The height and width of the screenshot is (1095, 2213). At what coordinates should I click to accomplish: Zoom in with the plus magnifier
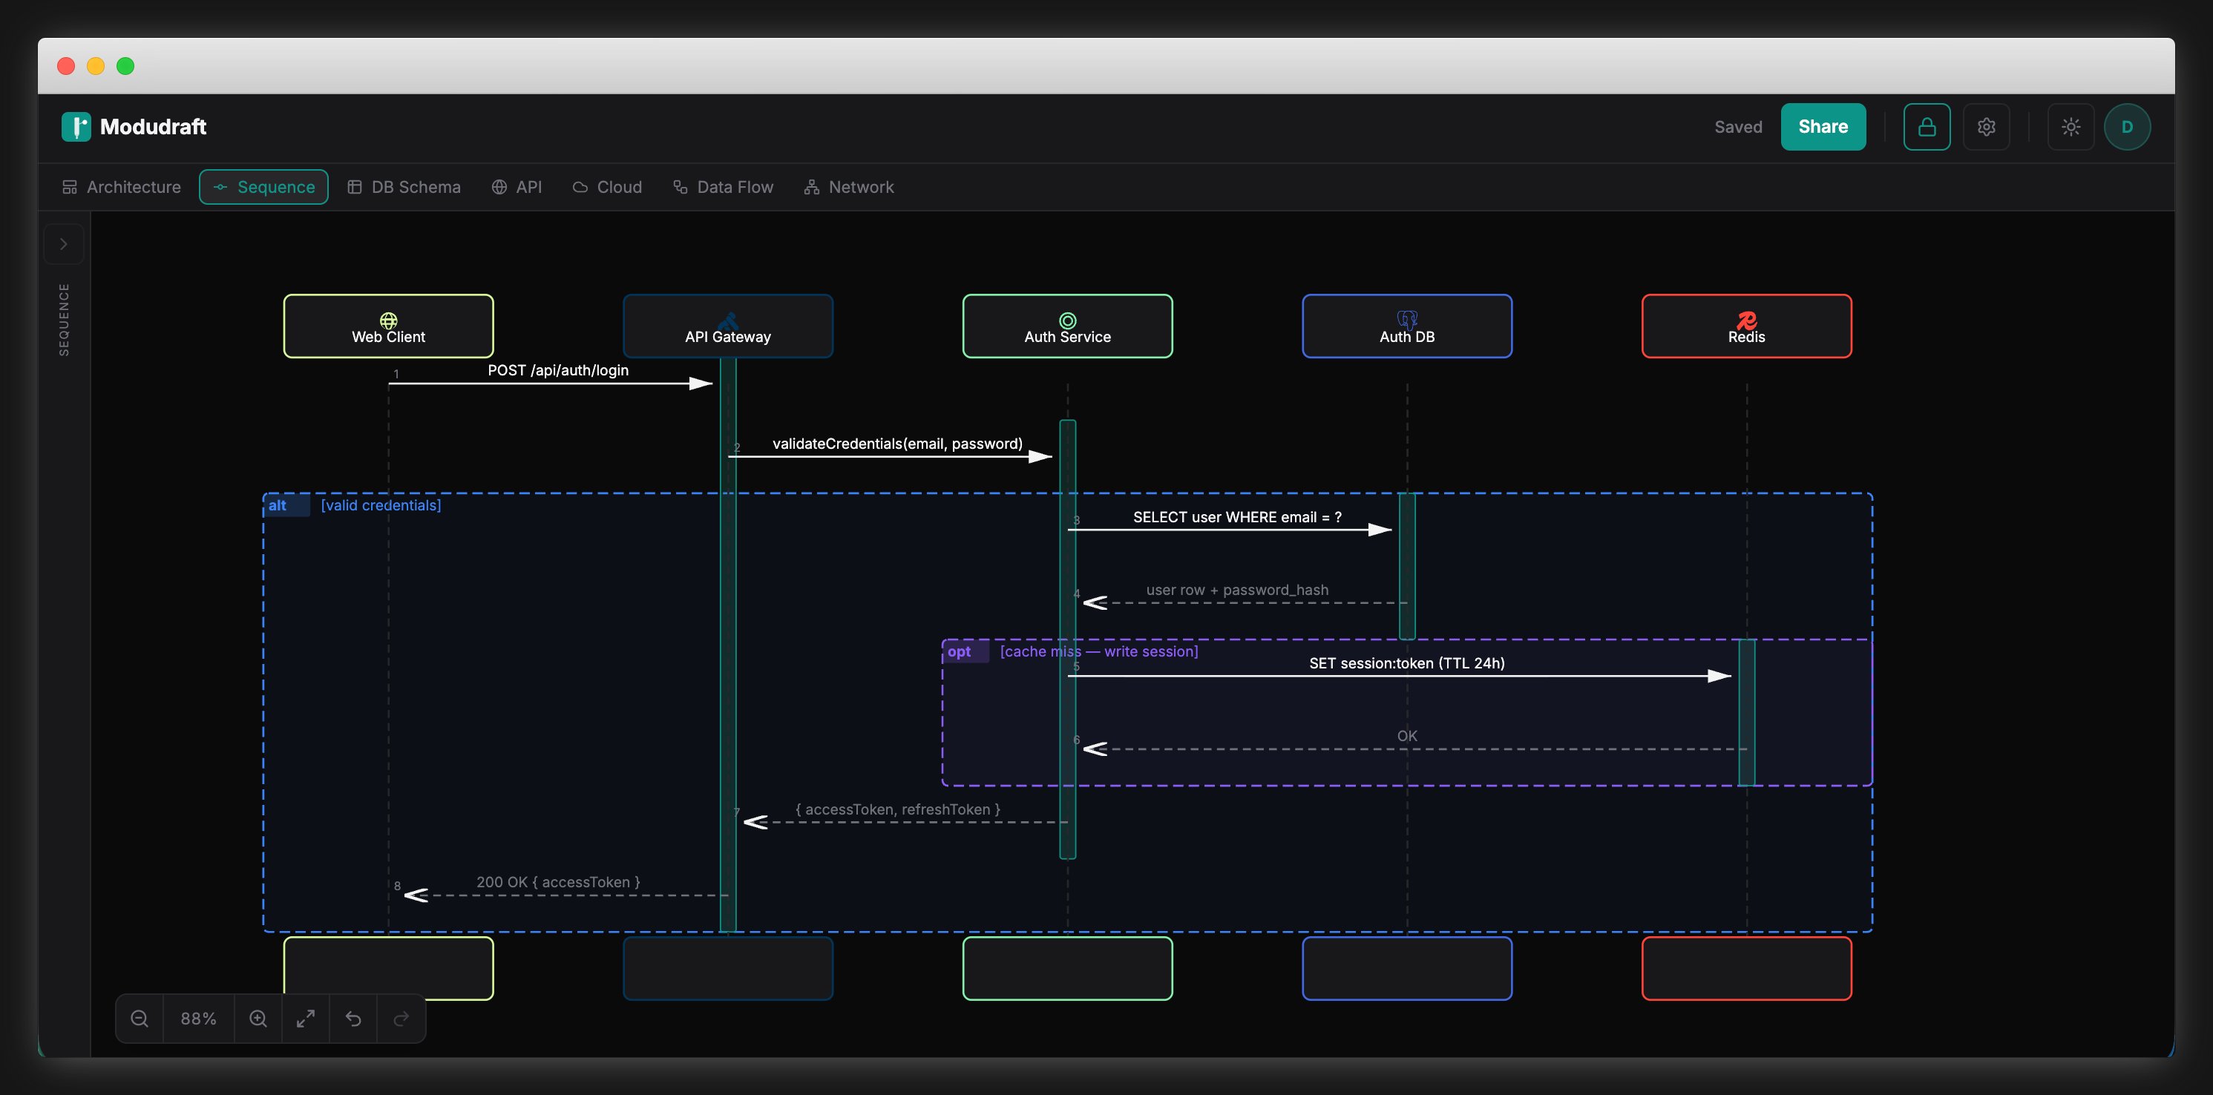258,1018
